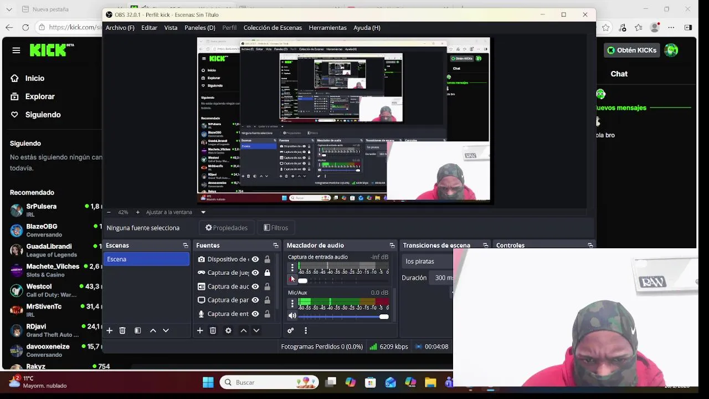
Task: Undock the Fuentes panel
Action: coord(276,245)
